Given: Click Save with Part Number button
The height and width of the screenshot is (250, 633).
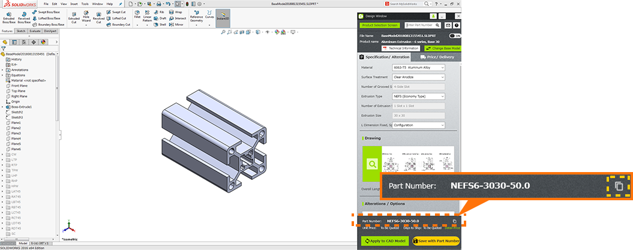Looking at the screenshot, I should click(436, 241).
